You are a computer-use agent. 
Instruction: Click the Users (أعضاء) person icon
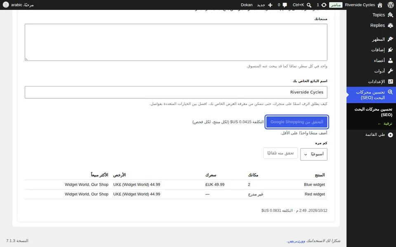(391, 61)
